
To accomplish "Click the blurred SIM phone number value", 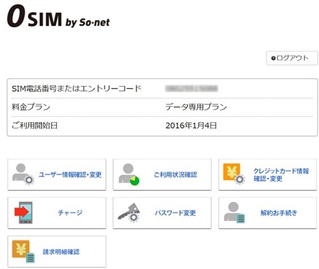I will point(191,88).
